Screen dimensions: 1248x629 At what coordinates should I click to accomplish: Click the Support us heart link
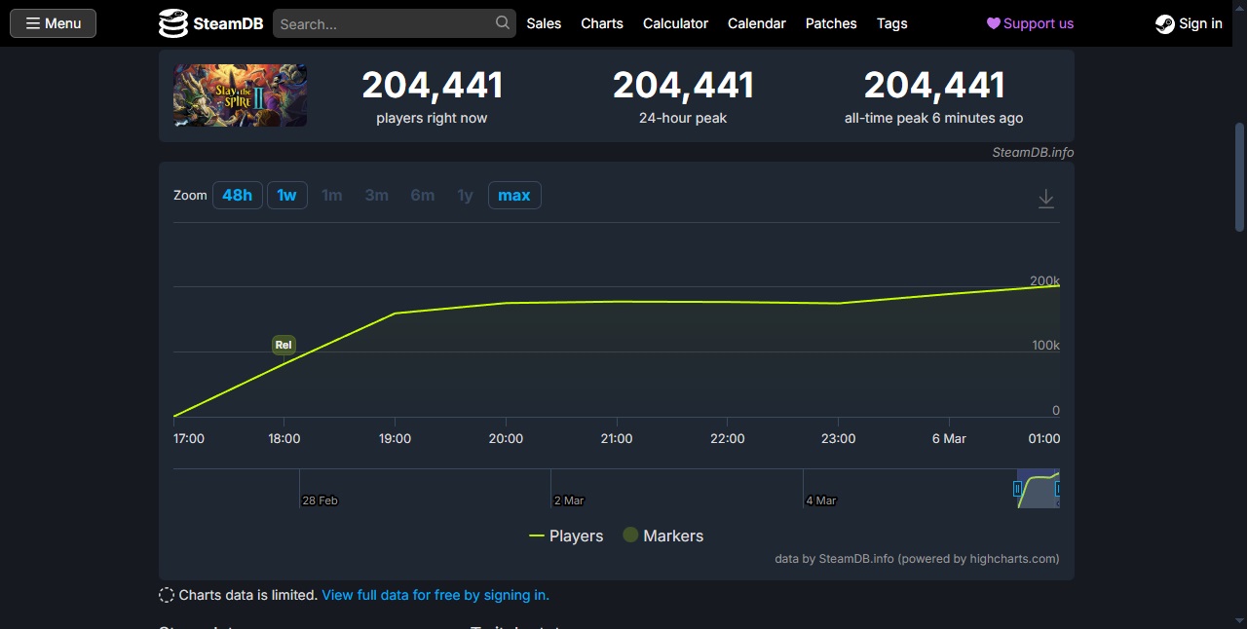[1030, 23]
